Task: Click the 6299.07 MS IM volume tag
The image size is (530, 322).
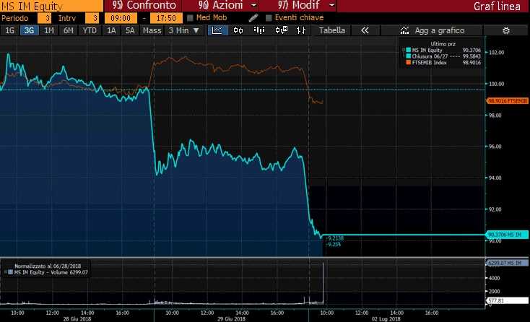Action: tap(508, 263)
